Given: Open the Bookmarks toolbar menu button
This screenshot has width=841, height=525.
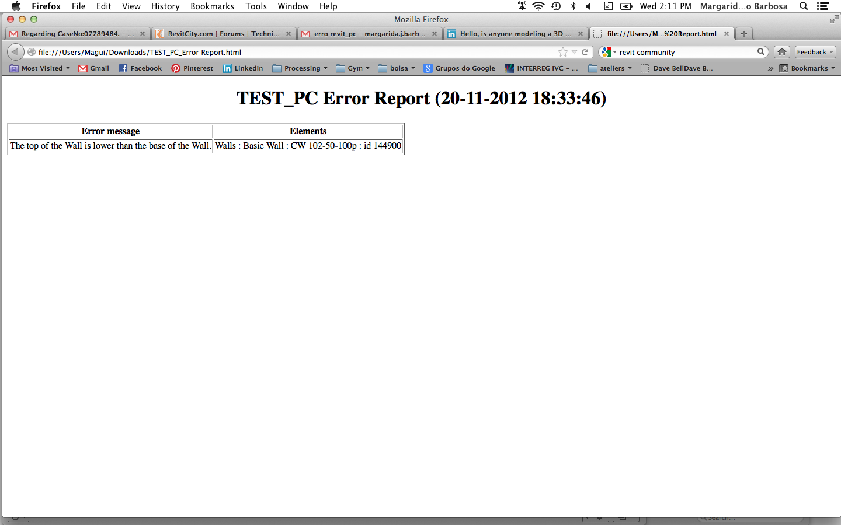Looking at the screenshot, I should click(x=807, y=68).
